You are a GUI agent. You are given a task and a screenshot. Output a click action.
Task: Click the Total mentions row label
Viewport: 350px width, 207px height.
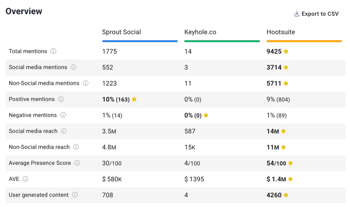tap(28, 51)
